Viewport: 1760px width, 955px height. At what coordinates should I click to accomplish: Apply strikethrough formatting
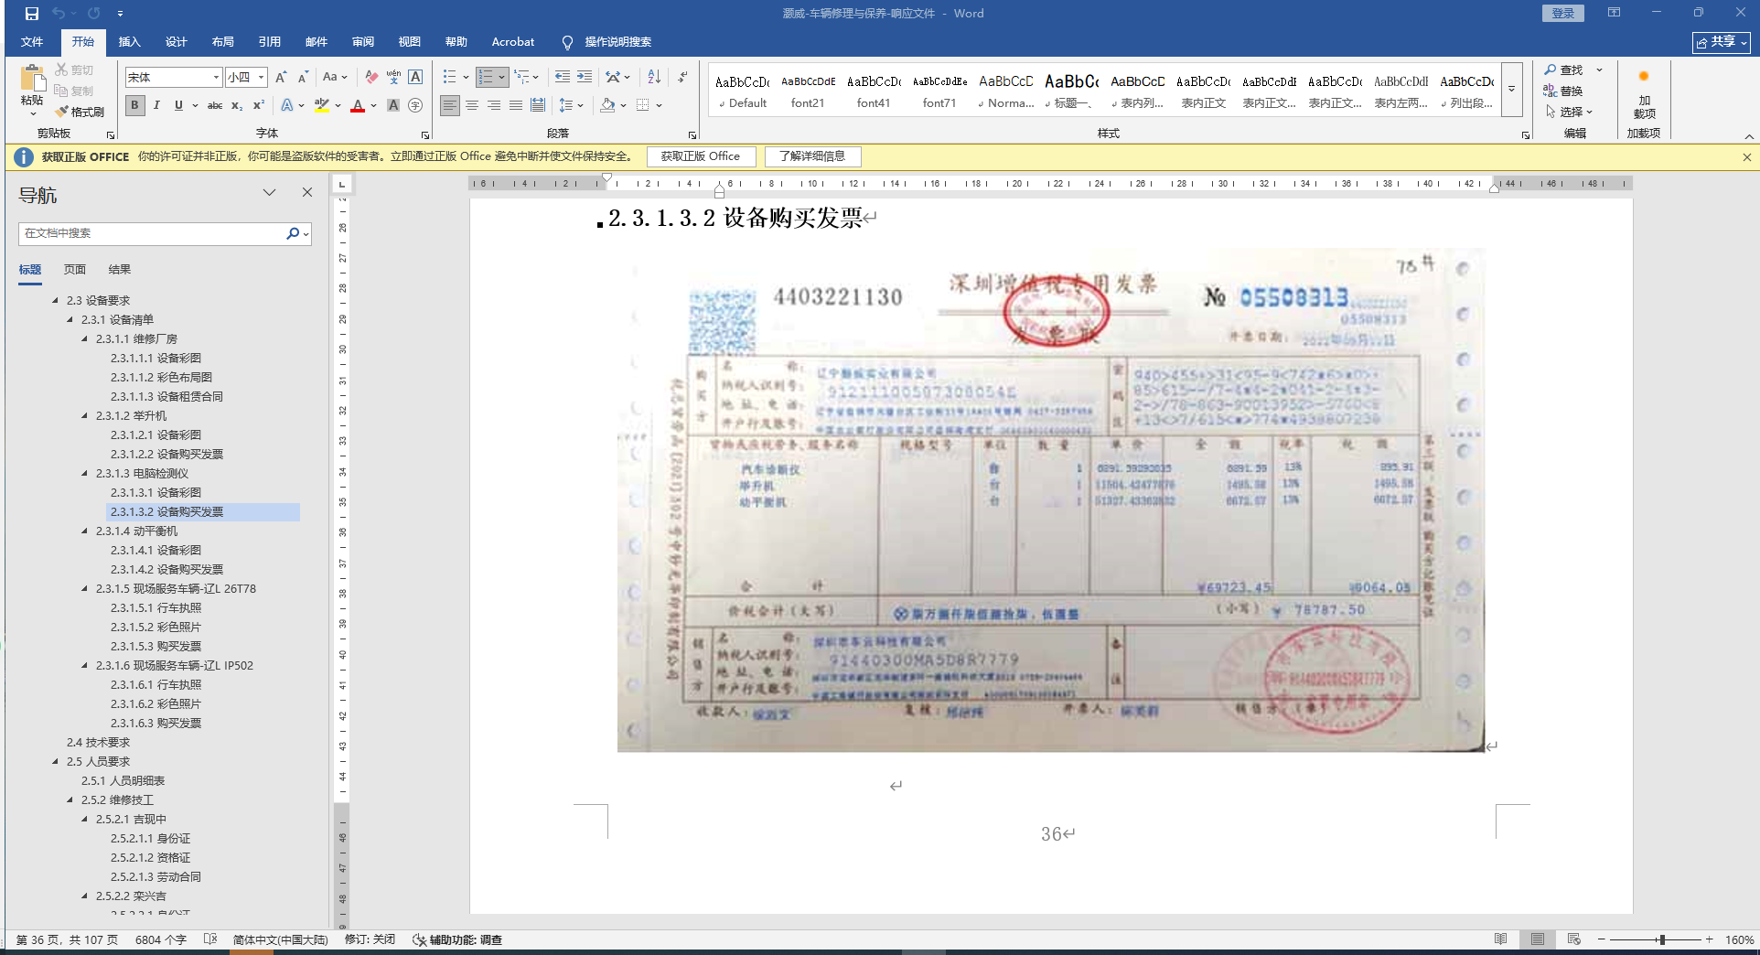pos(215,106)
